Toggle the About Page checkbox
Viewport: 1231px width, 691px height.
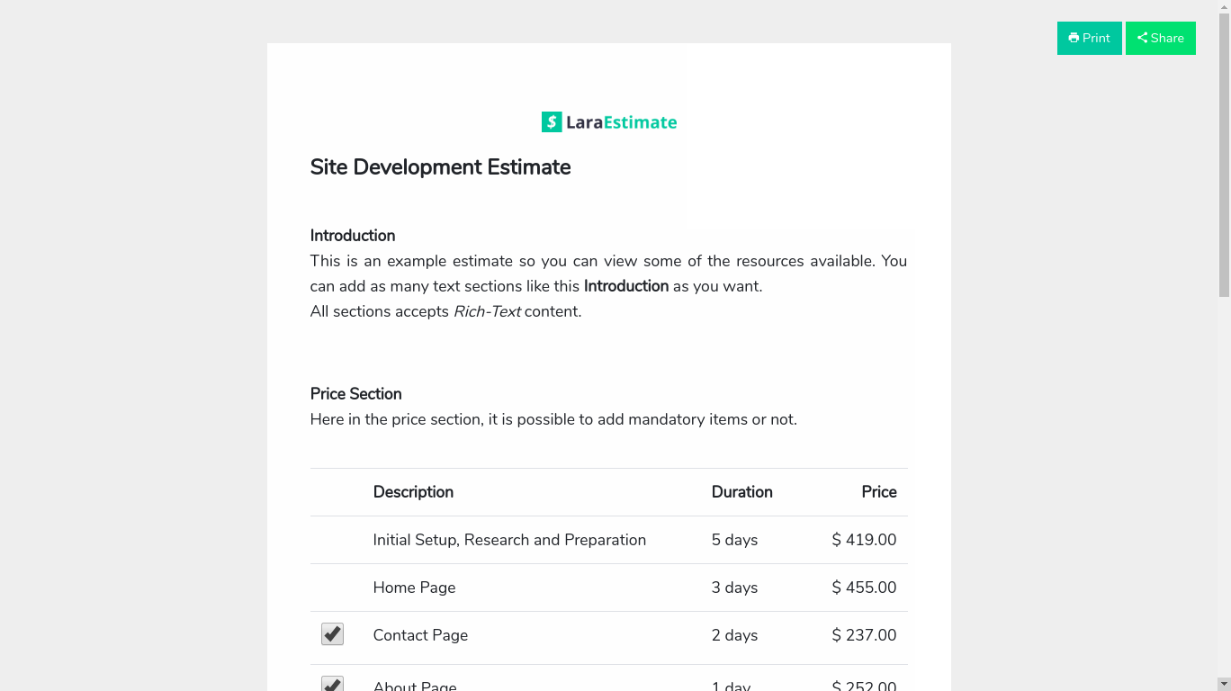coord(332,684)
